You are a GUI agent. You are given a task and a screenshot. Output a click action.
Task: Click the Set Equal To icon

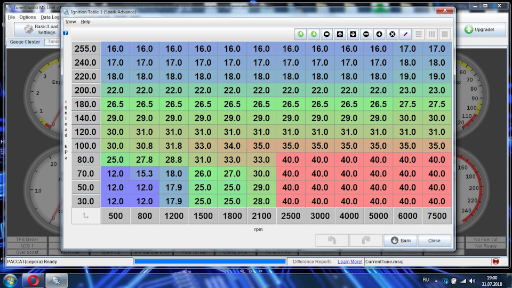point(327,34)
